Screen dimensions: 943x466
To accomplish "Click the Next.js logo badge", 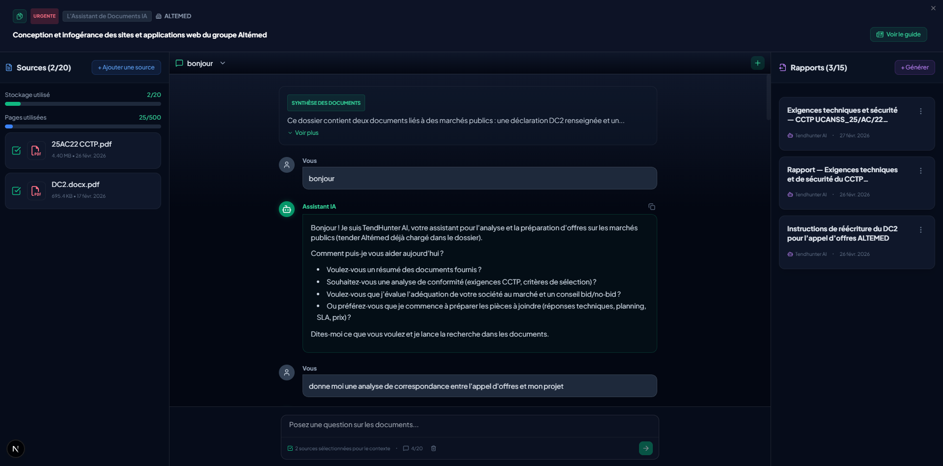I will pyautogui.click(x=16, y=449).
